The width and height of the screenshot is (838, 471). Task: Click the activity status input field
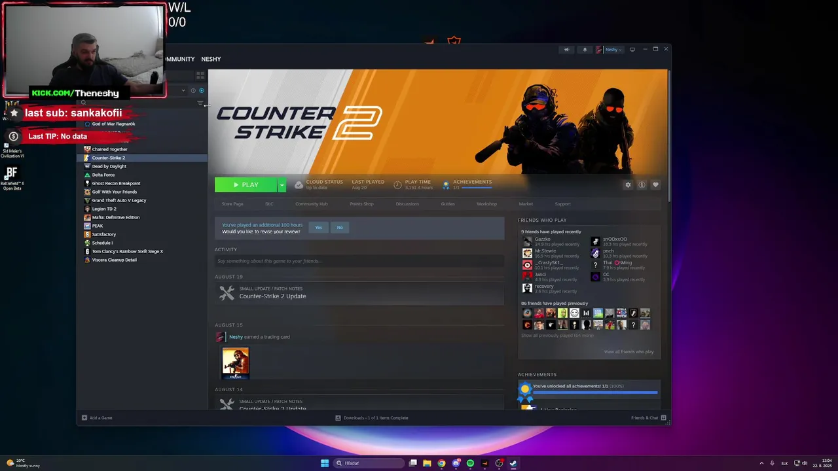[359, 261]
